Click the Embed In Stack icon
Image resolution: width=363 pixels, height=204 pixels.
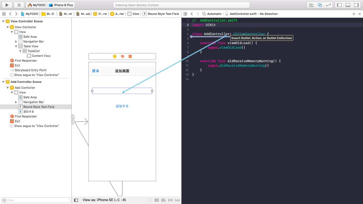tap(157, 200)
